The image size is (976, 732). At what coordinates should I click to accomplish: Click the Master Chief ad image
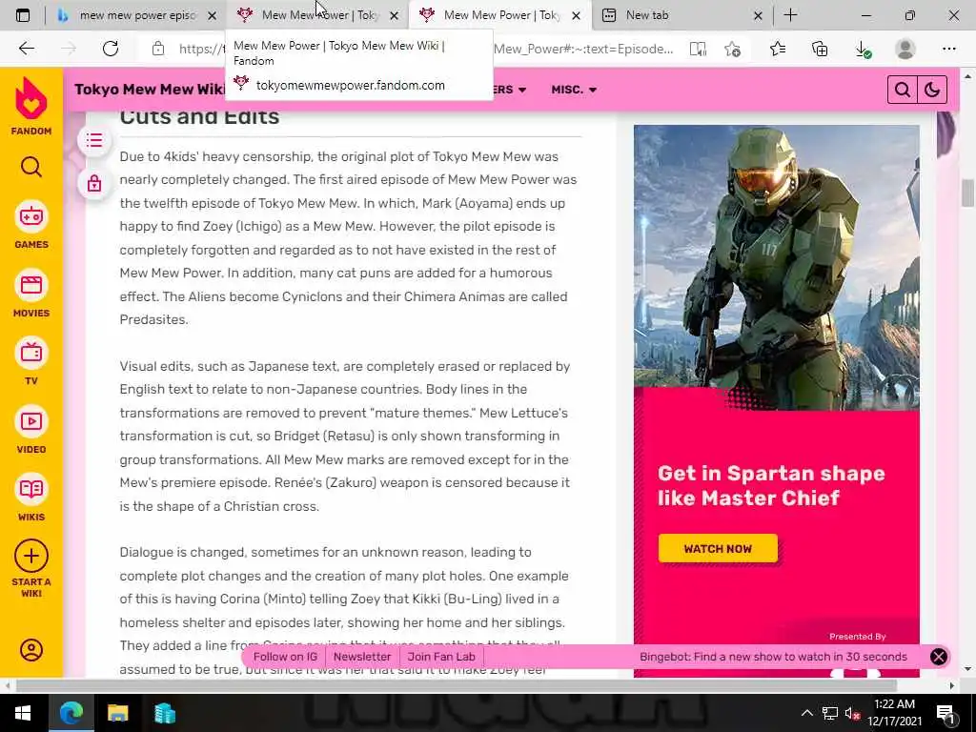[x=776, y=268]
